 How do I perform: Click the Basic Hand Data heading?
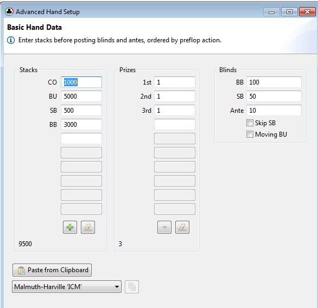[x=35, y=27]
